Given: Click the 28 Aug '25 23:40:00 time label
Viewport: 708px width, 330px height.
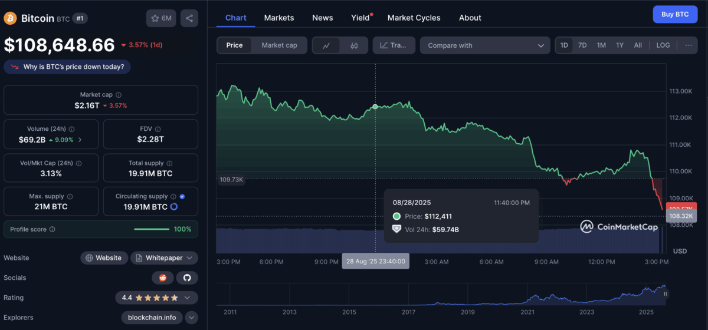Looking at the screenshot, I should [x=376, y=261].
